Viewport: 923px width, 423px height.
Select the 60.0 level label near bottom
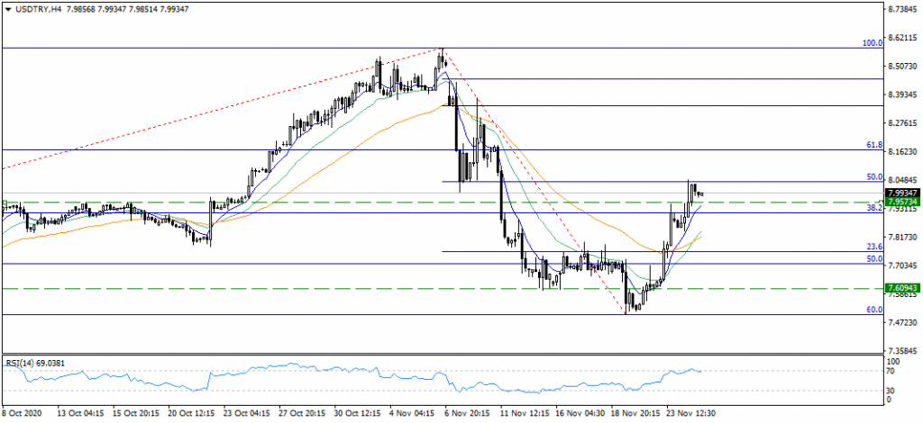(x=873, y=310)
